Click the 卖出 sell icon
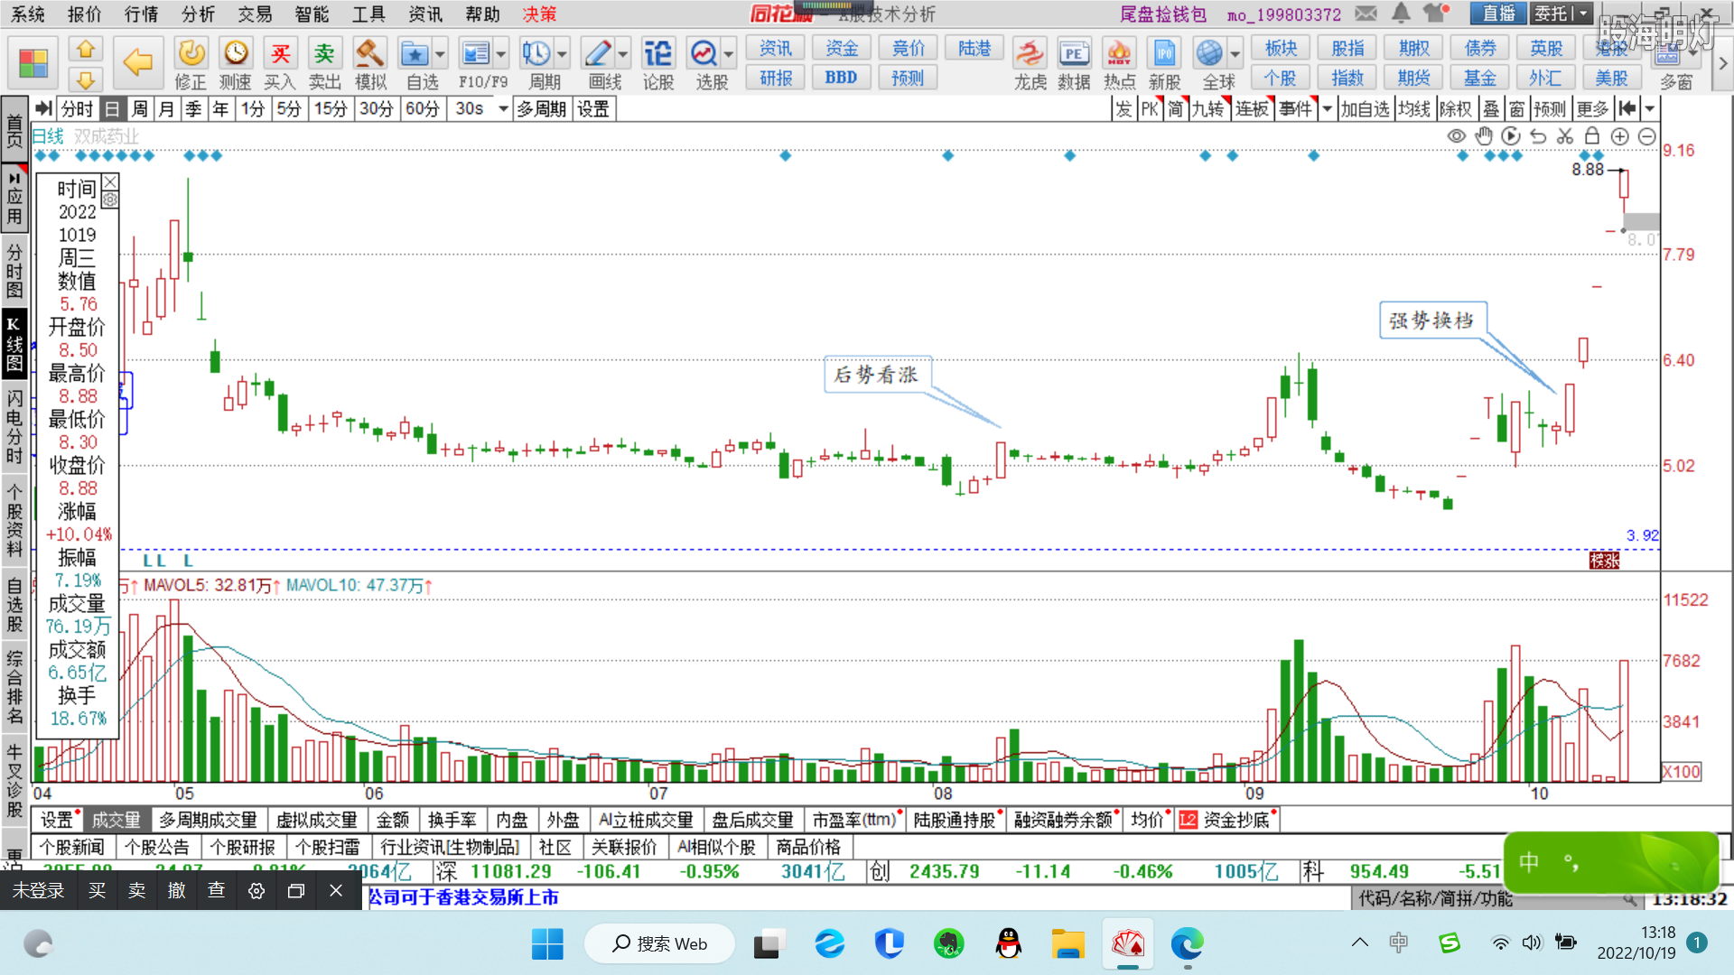 coord(324,54)
